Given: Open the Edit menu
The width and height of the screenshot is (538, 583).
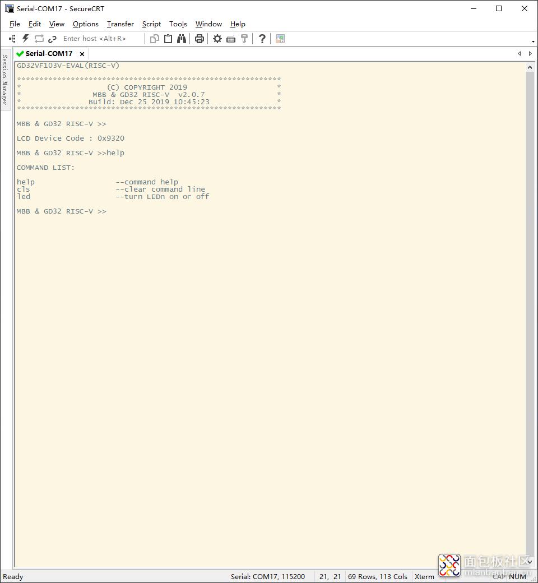Looking at the screenshot, I should [x=35, y=24].
